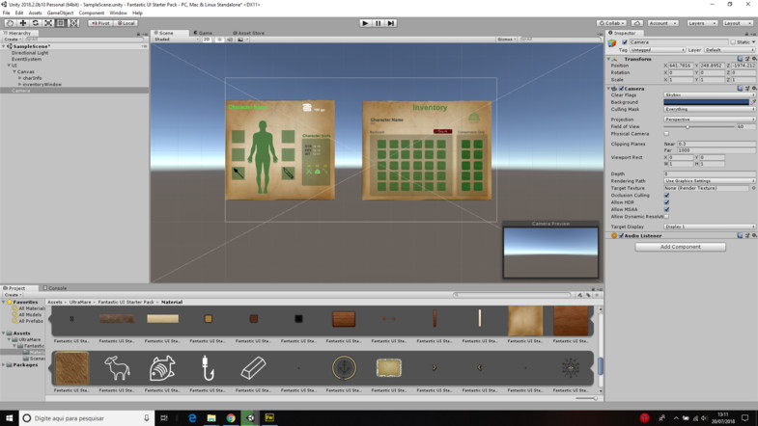758x426 pixels.
Task: Select the anchor circle icon asset
Action: tap(344, 367)
